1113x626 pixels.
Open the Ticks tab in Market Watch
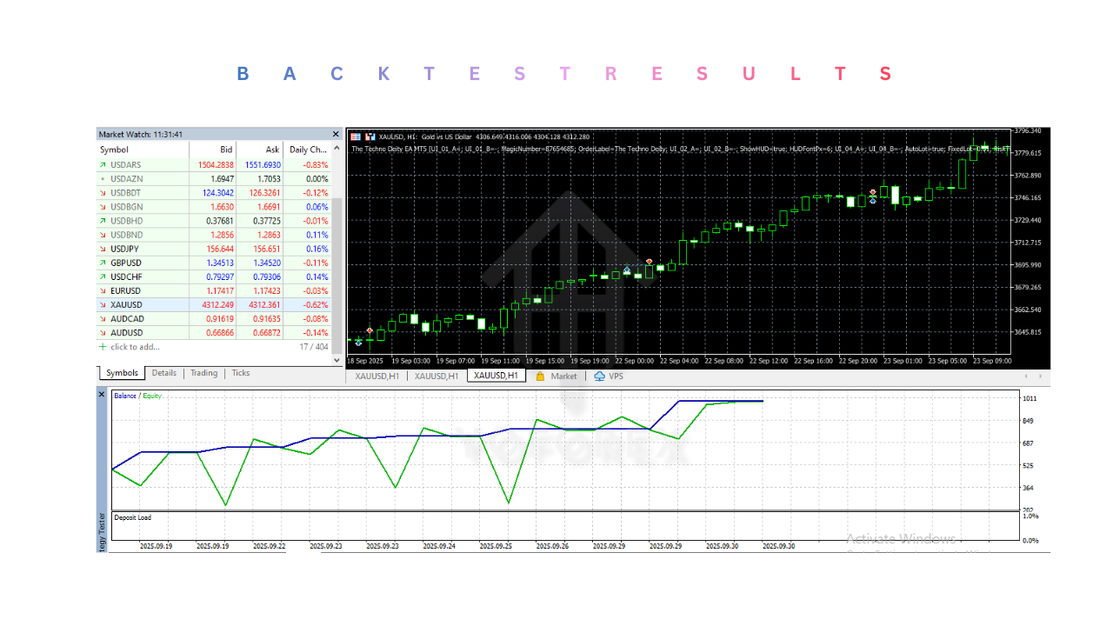coord(241,373)
